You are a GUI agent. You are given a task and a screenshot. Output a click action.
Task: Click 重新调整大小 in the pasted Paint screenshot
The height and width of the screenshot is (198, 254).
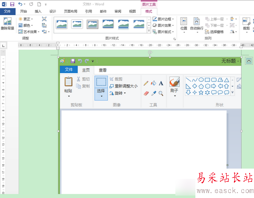tap(124, 86)
